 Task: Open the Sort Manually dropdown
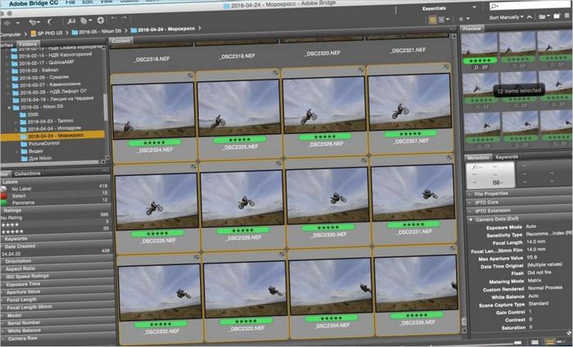506,17
